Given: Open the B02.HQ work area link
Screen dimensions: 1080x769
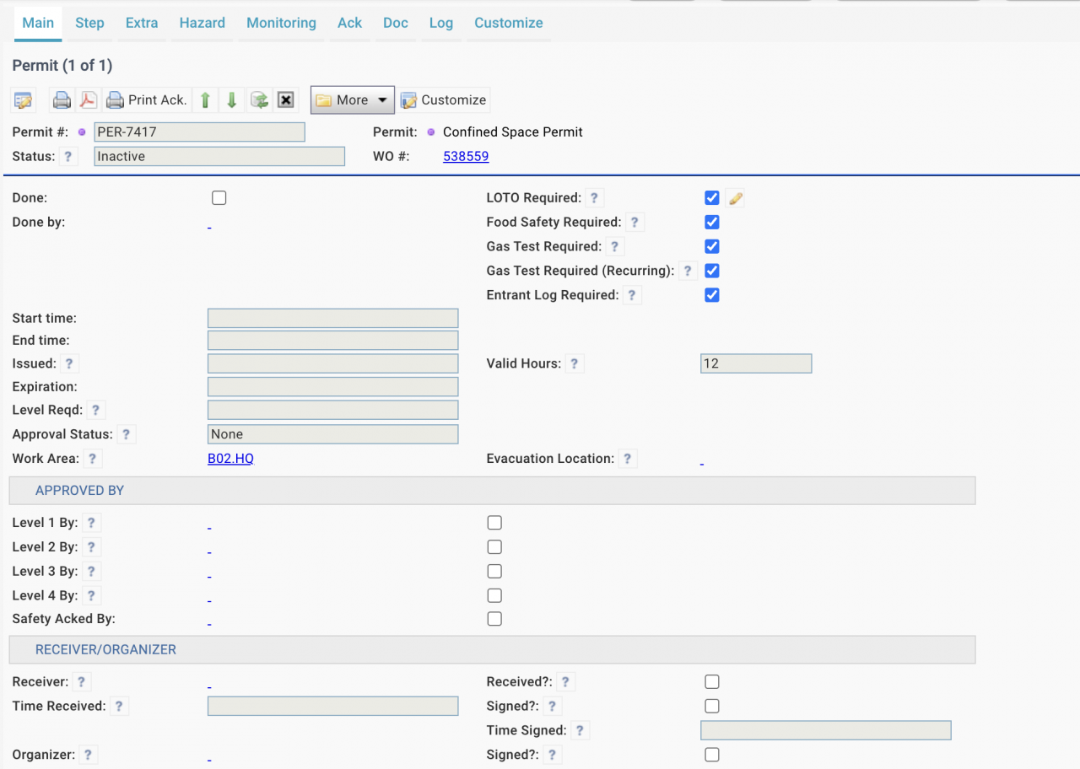Looking at the screenshot, I should coord(230,459).
